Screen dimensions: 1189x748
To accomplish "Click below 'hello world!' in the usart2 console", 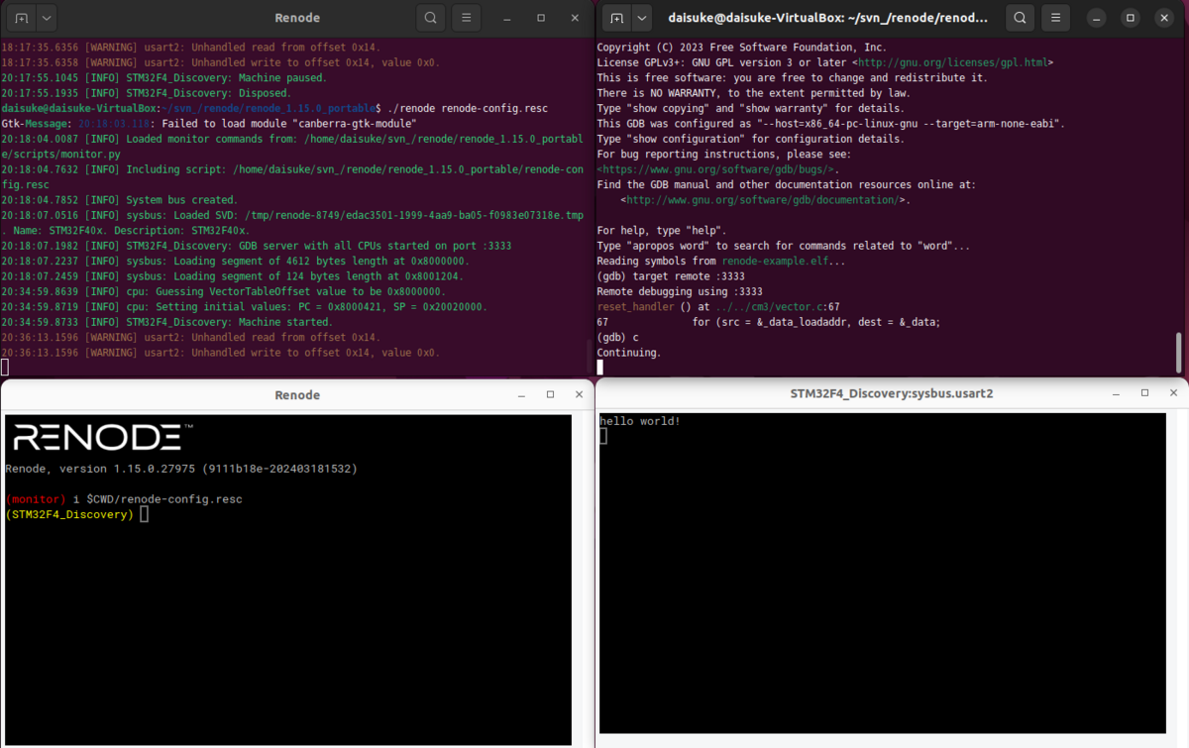I will pyautogui.click(x=602, y=434).
